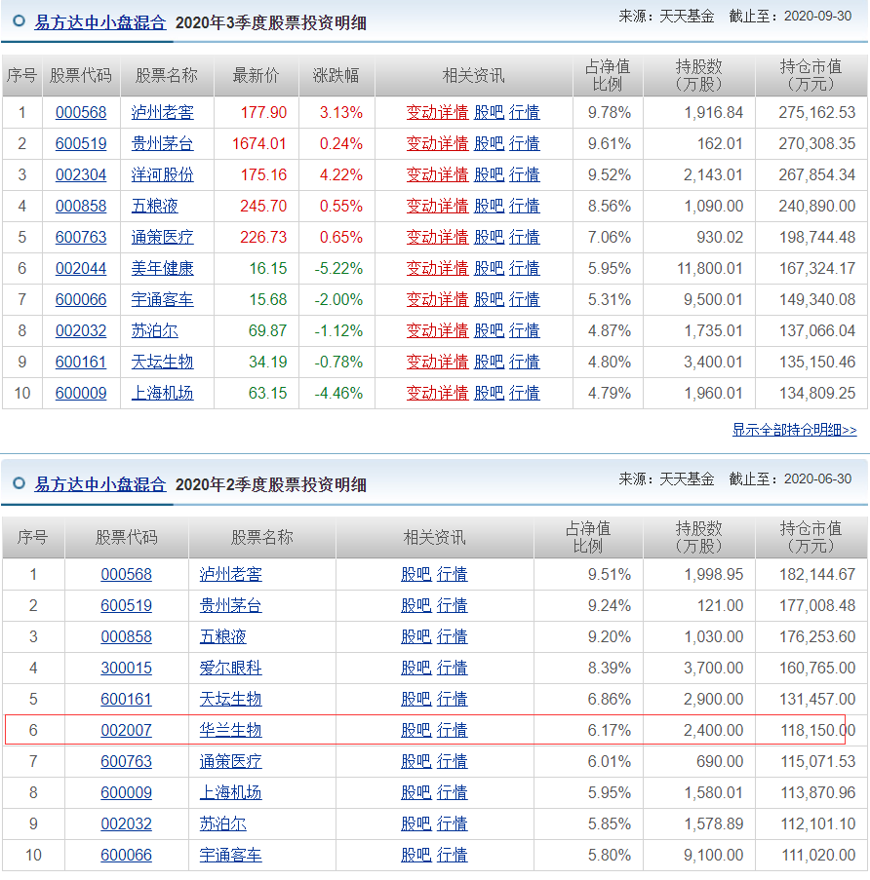This screenshot has width=870, height=880.
Task: Open 洋河股份 stock name link
Action: point(162,174)
